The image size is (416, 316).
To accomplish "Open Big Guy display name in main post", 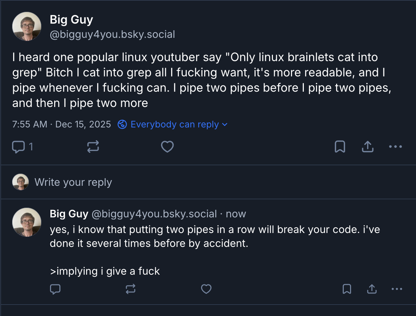I will pos(72,20).
